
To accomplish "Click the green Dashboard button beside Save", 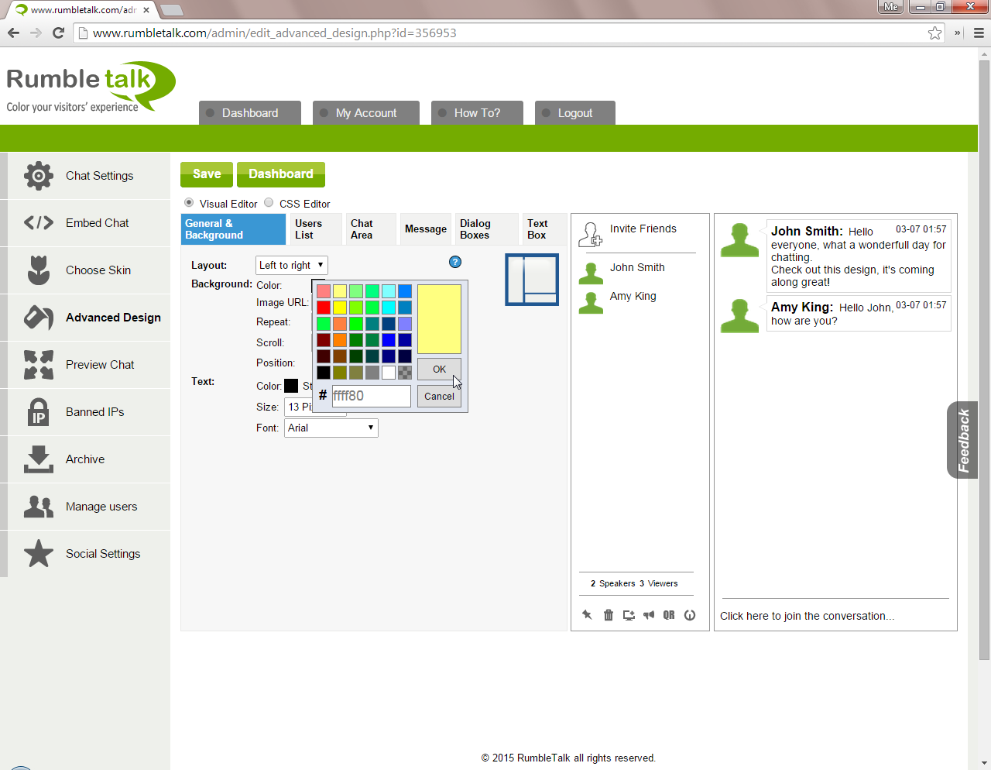I will click(281, 174).
